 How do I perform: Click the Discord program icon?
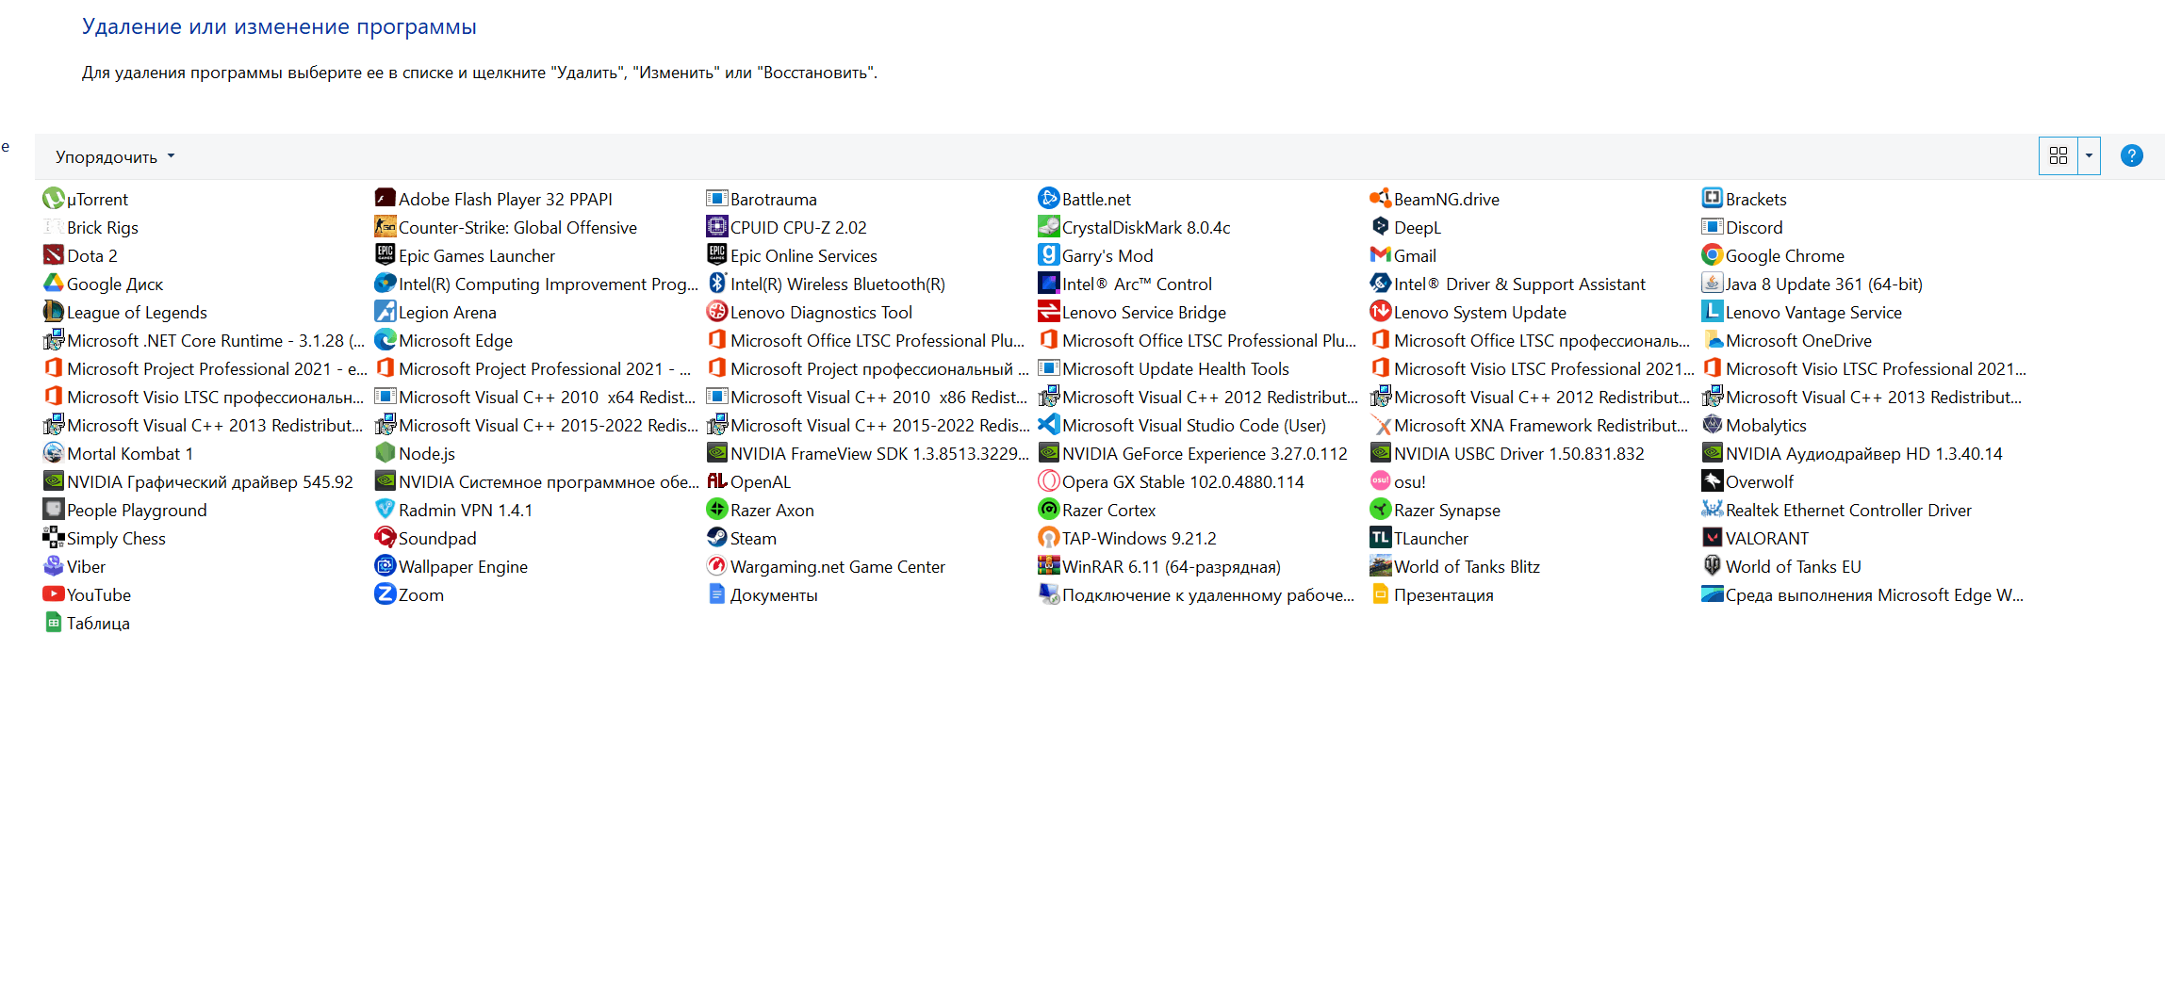click(1713, 227)
